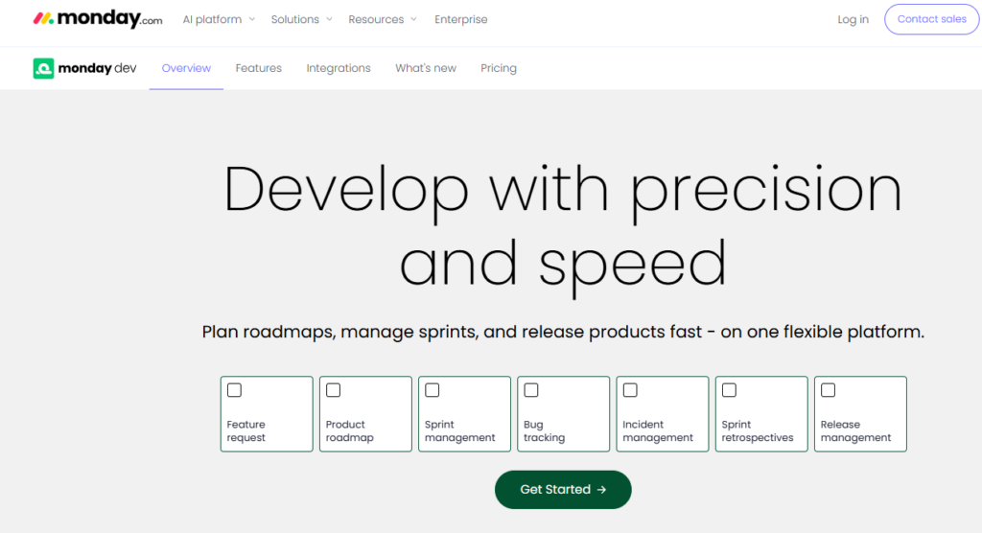Check the Feature request checkbox

[234, 390]
